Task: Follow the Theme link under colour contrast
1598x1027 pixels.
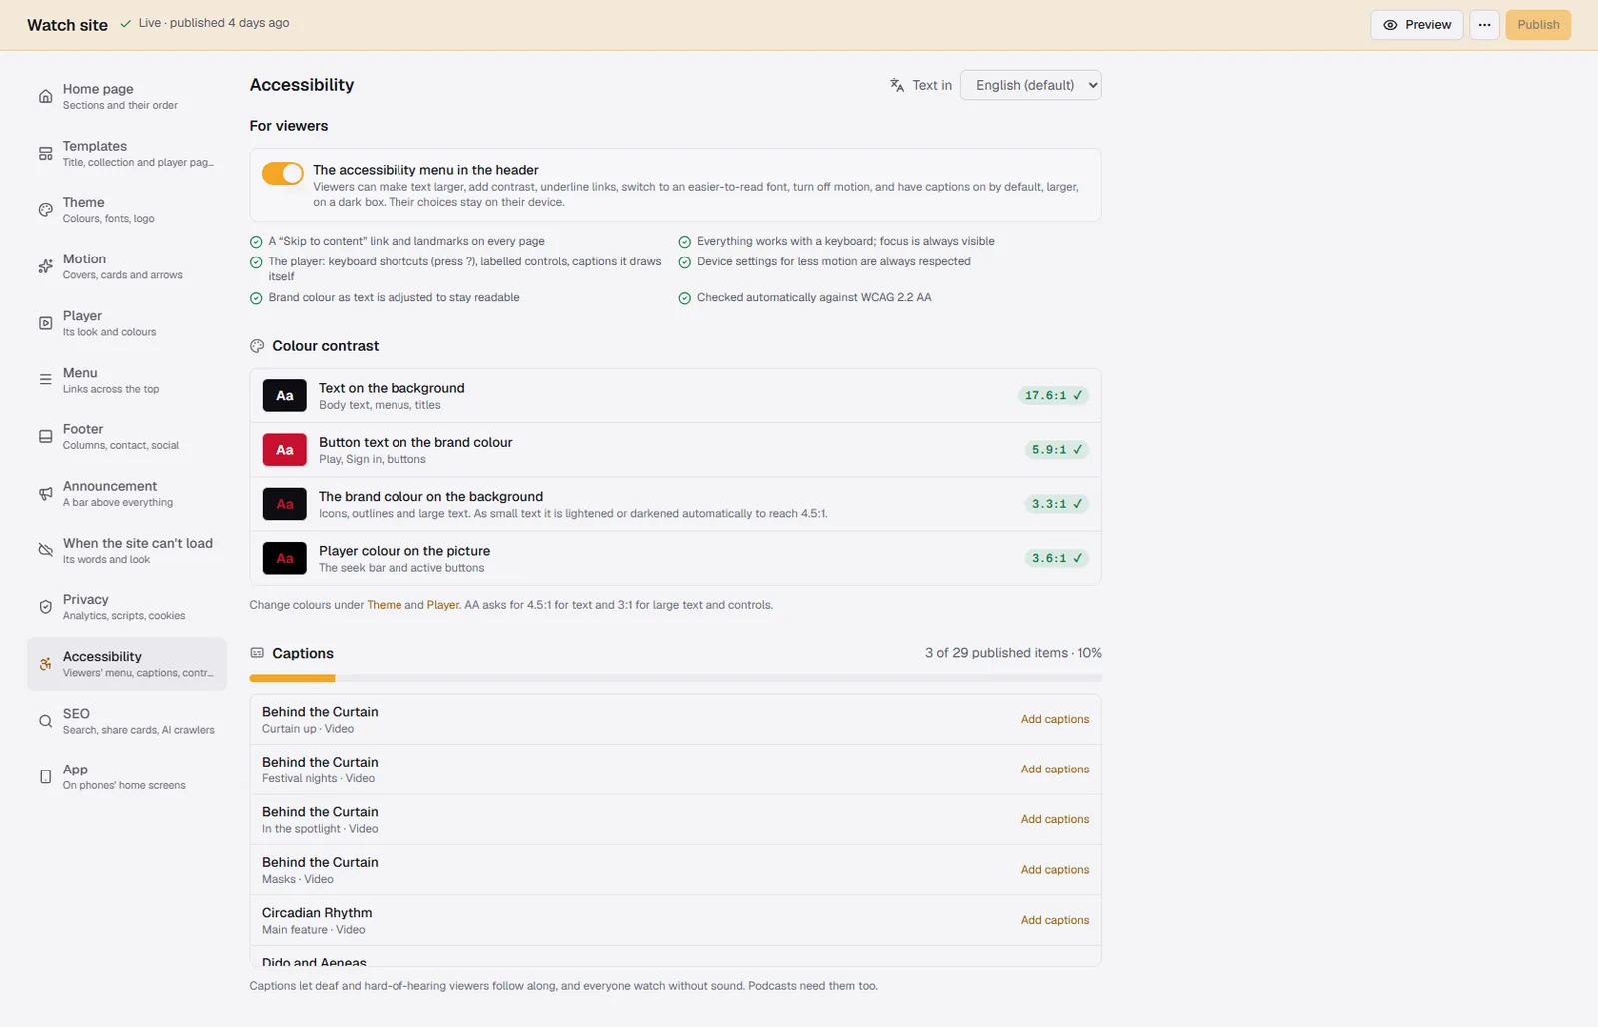Action: 384,605
